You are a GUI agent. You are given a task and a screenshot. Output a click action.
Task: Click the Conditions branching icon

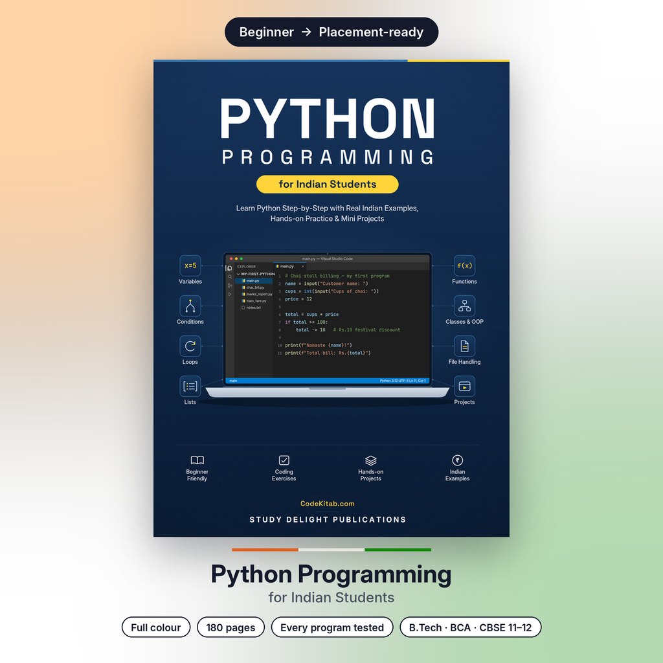pyautogui.click(x=190, y=306)
